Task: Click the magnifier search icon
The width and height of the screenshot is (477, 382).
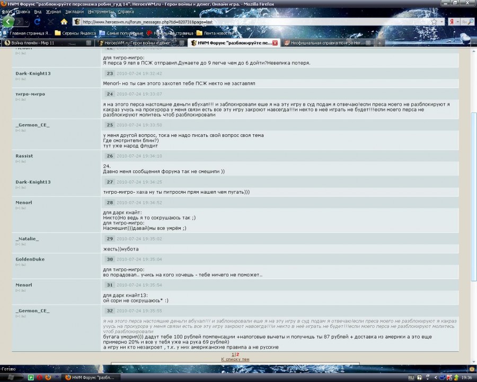Action: pos(471,22)
